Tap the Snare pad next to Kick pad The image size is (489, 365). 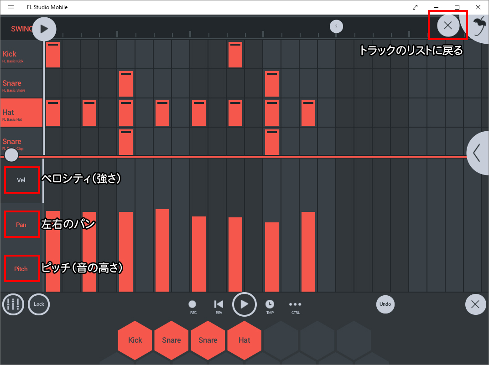coord(172,340)
